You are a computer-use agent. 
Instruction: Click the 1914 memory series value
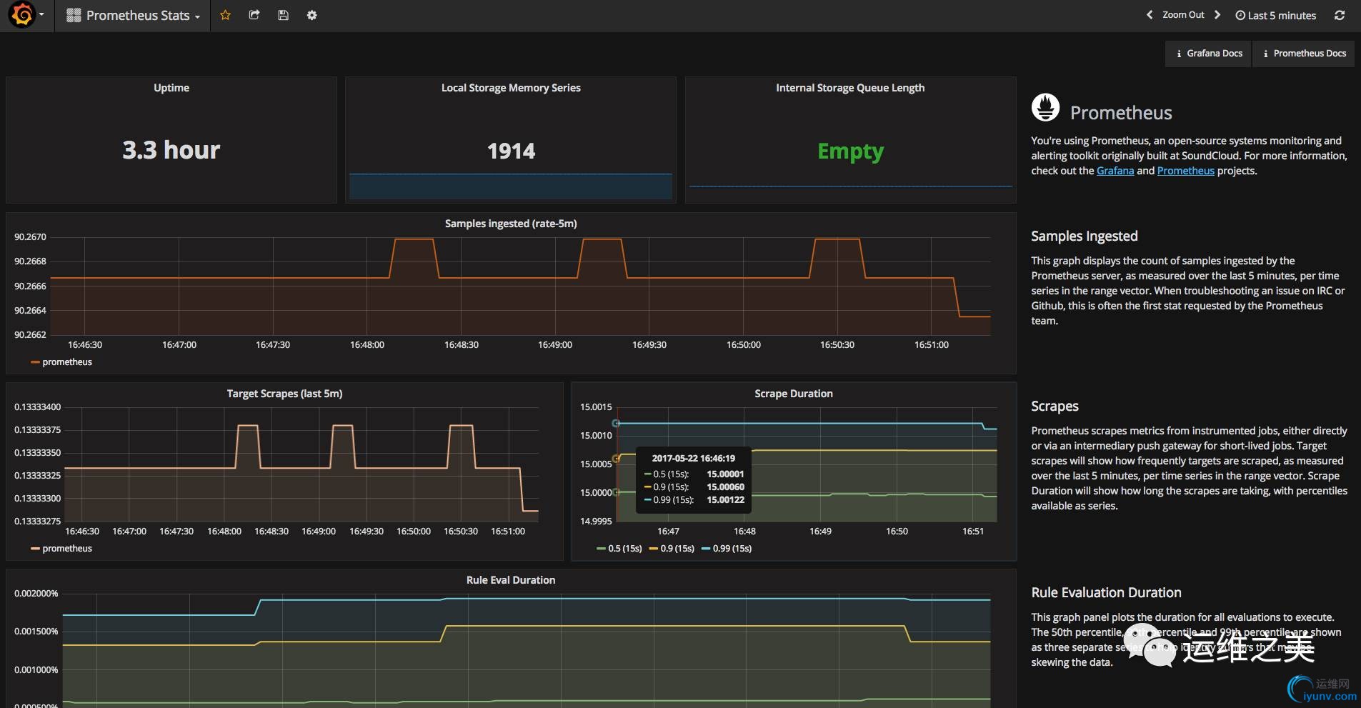511,151
